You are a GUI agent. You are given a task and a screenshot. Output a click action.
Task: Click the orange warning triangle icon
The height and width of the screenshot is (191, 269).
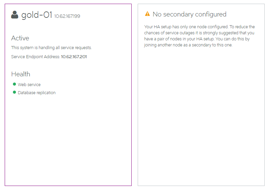point(147,14)
